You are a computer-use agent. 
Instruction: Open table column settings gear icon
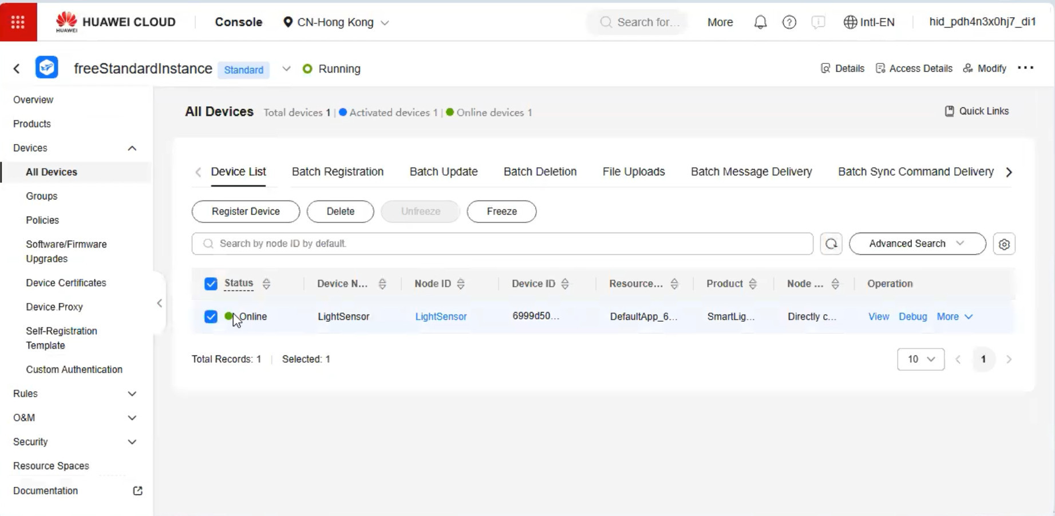point(1004,244)
